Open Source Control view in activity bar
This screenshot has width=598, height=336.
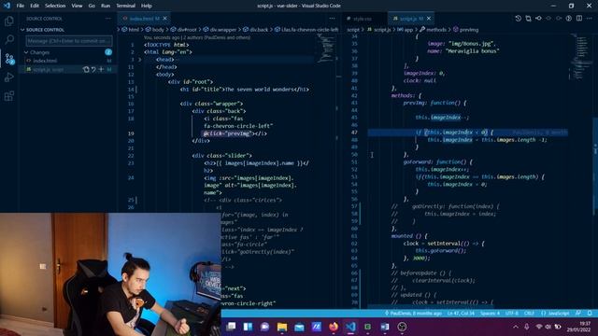click(x=9, y=58)
